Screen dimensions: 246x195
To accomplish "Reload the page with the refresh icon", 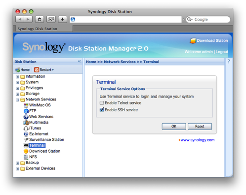I will [40, 19].
